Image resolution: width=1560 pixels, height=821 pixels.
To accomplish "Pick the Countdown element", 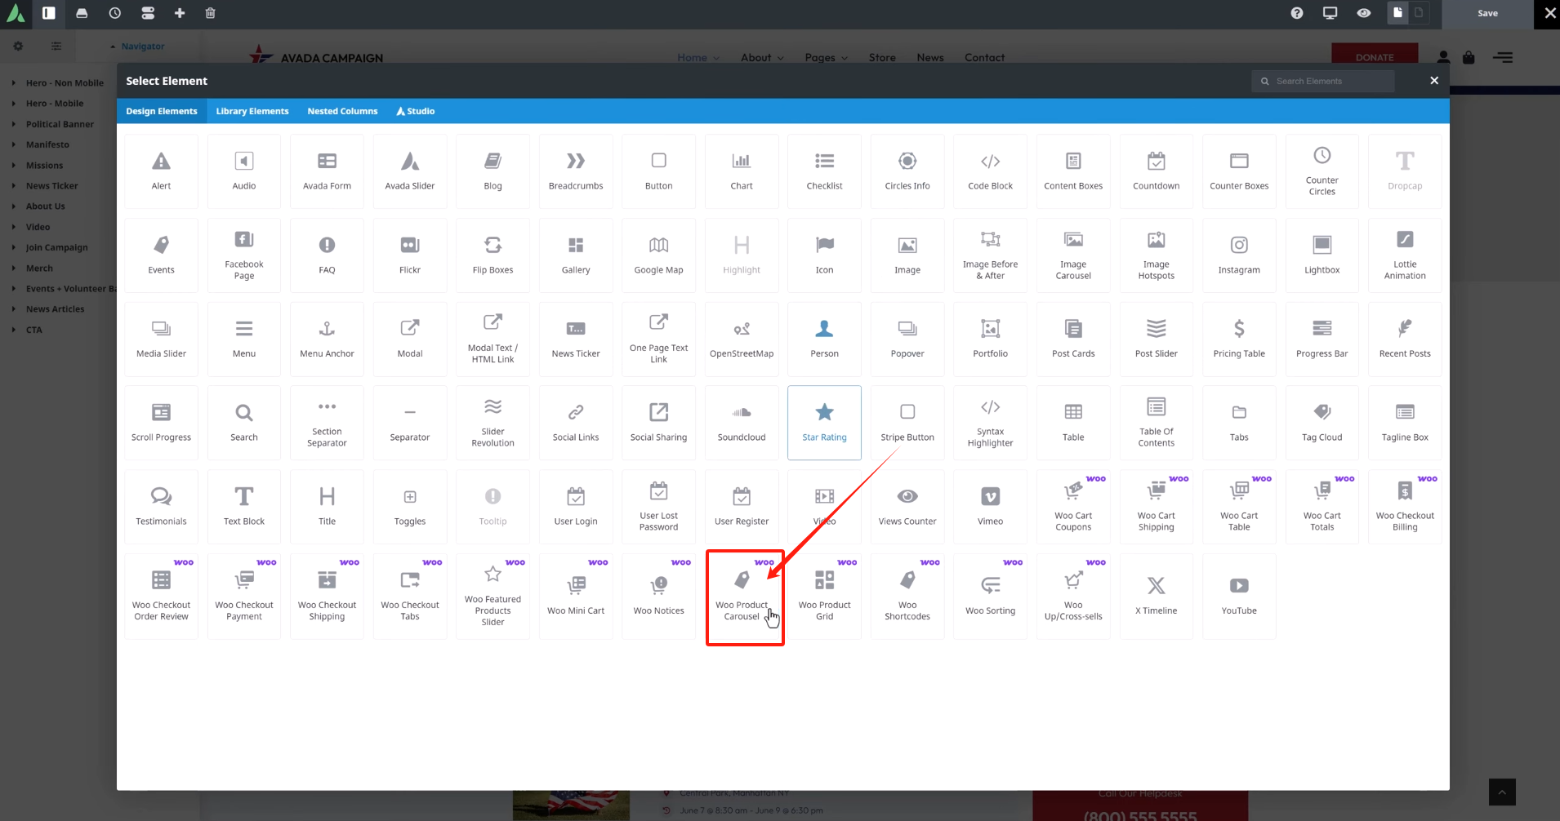I will [x=1156, y=171].
